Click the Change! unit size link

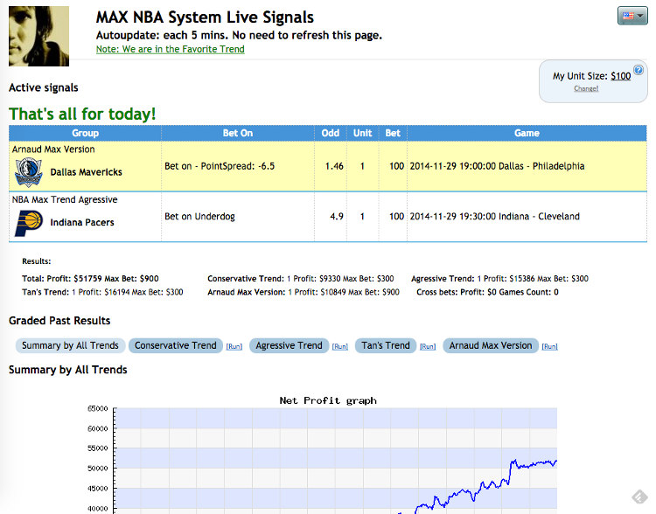point(586,88)
